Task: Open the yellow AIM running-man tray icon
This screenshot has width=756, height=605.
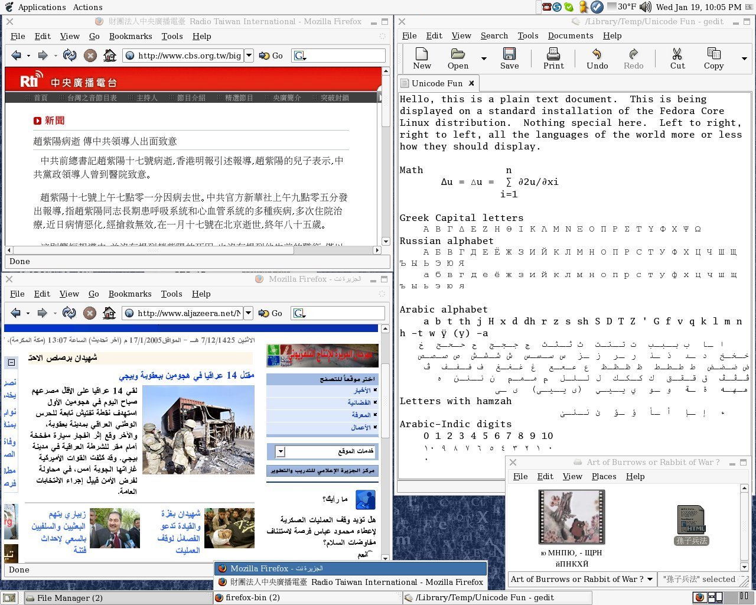Action: coord(584,7)
